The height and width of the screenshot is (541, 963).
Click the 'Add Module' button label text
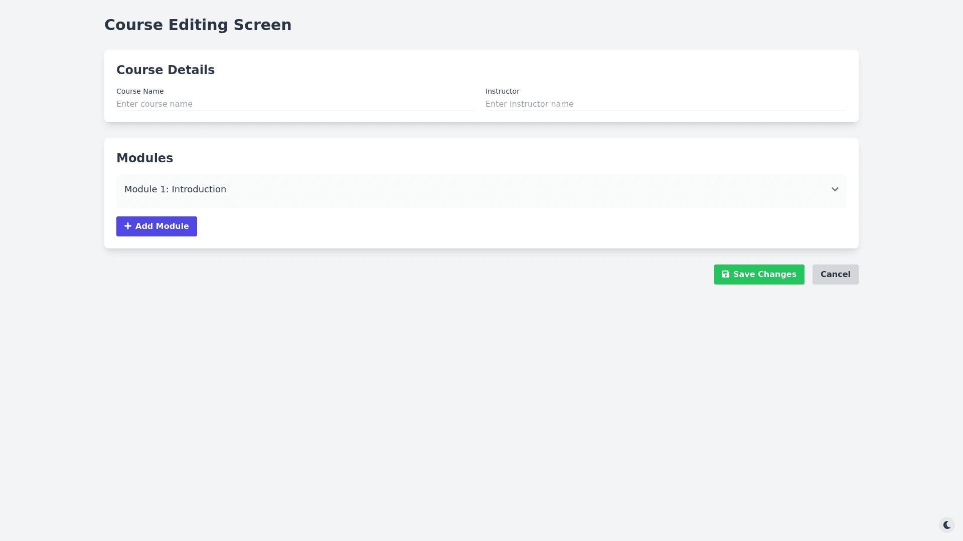point(162,226)
